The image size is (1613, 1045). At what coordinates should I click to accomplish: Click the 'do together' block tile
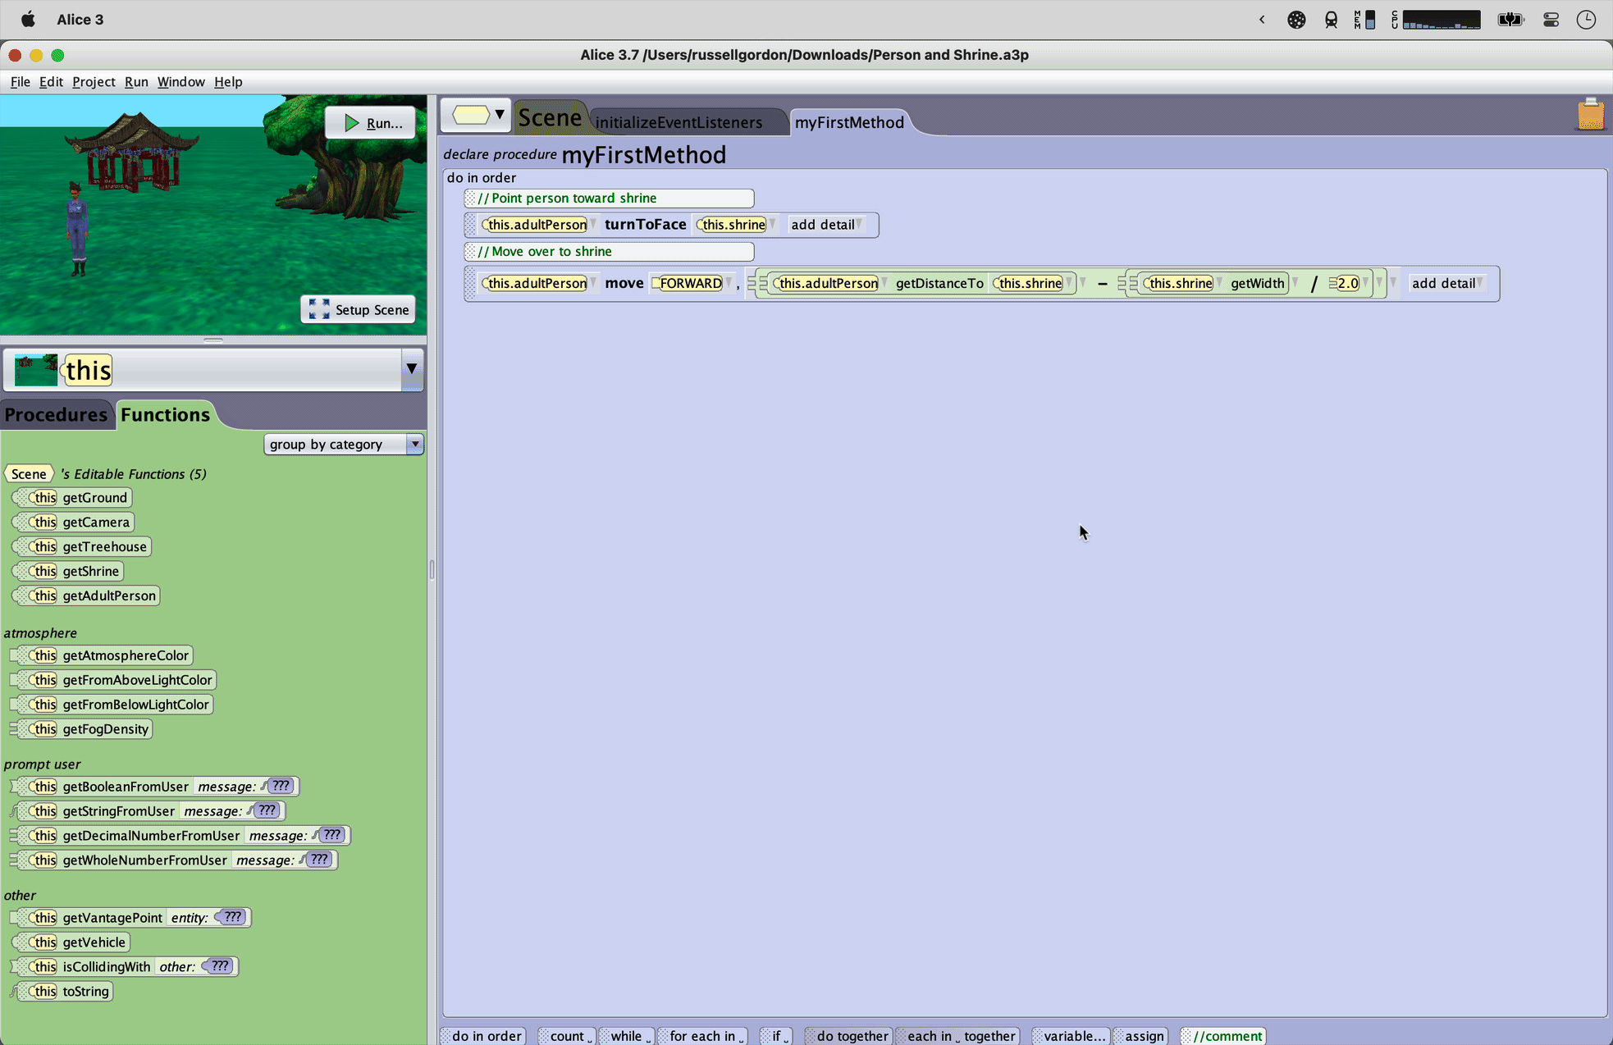[850, 1035]
